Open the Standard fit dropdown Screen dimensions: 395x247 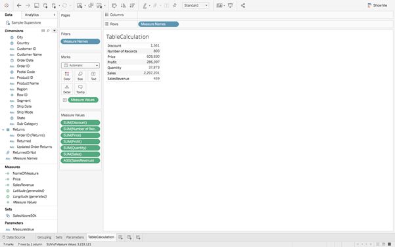(196, 5)
